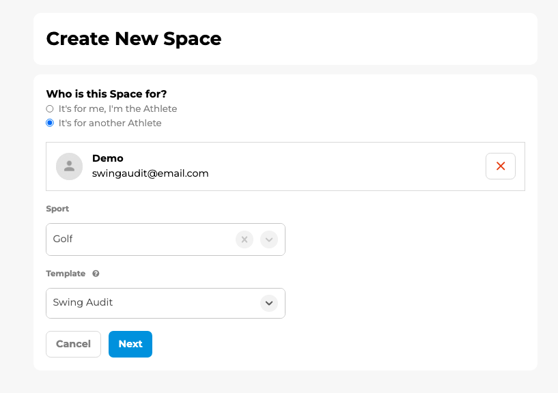The height and width of the screenshot is (393, 558).
Task: Click the Sport field label
Action: (57, 209)
